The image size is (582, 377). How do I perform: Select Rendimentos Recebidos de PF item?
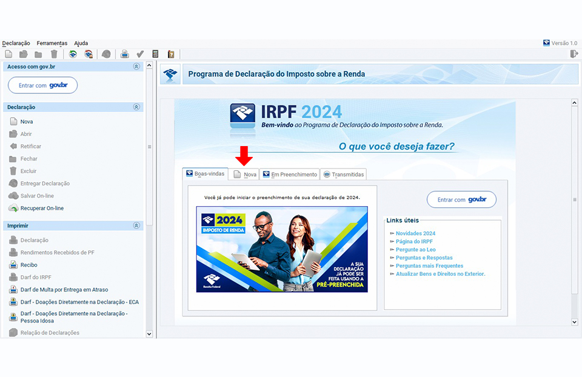pyautogui.click(x=58, y=253)
